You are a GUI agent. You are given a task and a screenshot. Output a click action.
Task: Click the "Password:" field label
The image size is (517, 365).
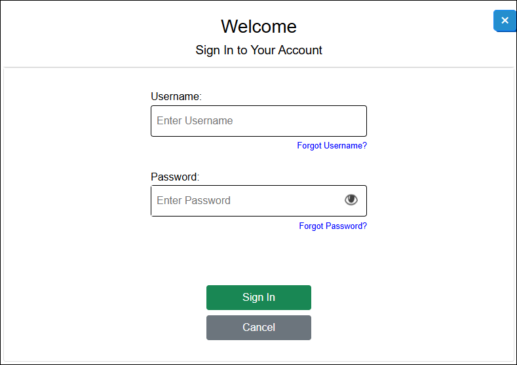click(175, 177)
